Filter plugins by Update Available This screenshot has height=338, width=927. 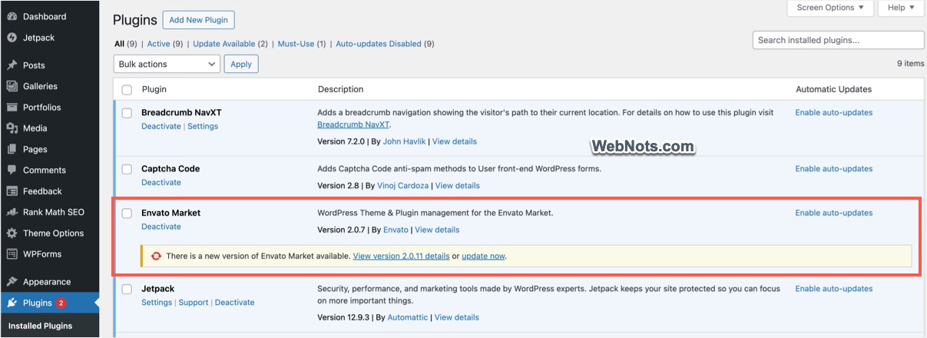(223, 44)
